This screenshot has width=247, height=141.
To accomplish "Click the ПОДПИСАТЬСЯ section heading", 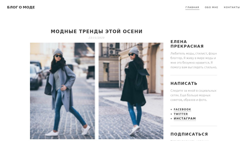I will pyautogui.click(x=189, y=134).
